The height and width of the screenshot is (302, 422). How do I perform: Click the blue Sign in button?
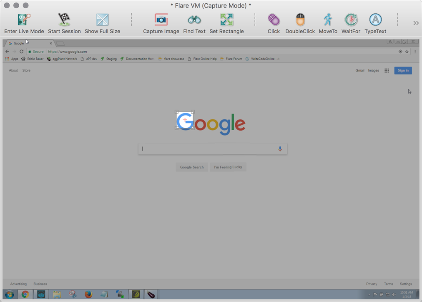click(403, 71)
